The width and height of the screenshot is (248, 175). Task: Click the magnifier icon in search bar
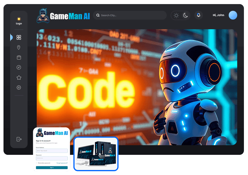pos(98,15)
